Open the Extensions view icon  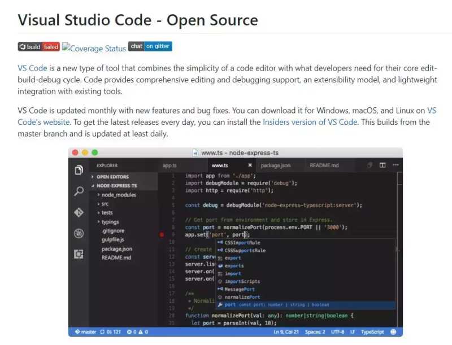tap(79, 254)
